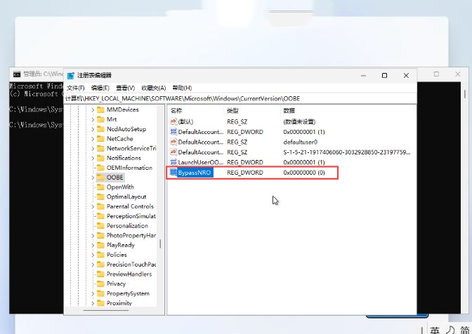
Task: Open the 收藏夹(A) menu
Action: coord(154,88)
